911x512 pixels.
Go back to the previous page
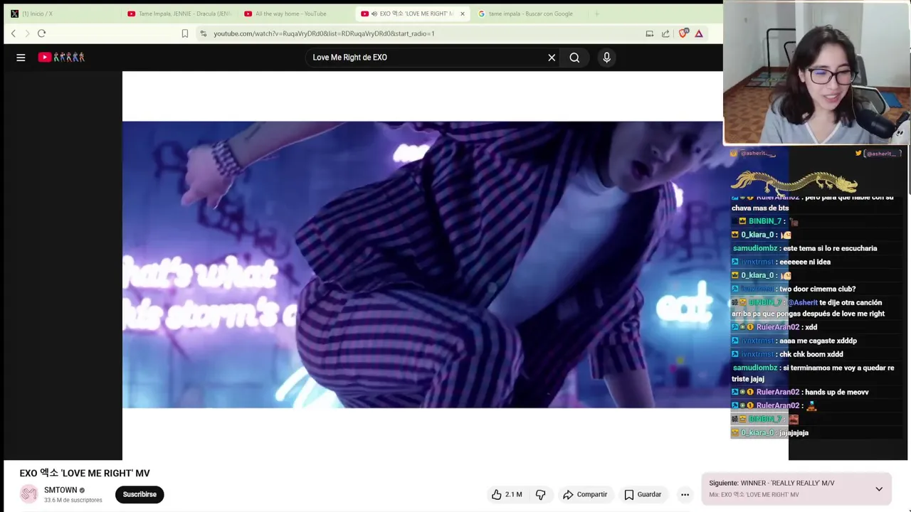tap(13, 33)
